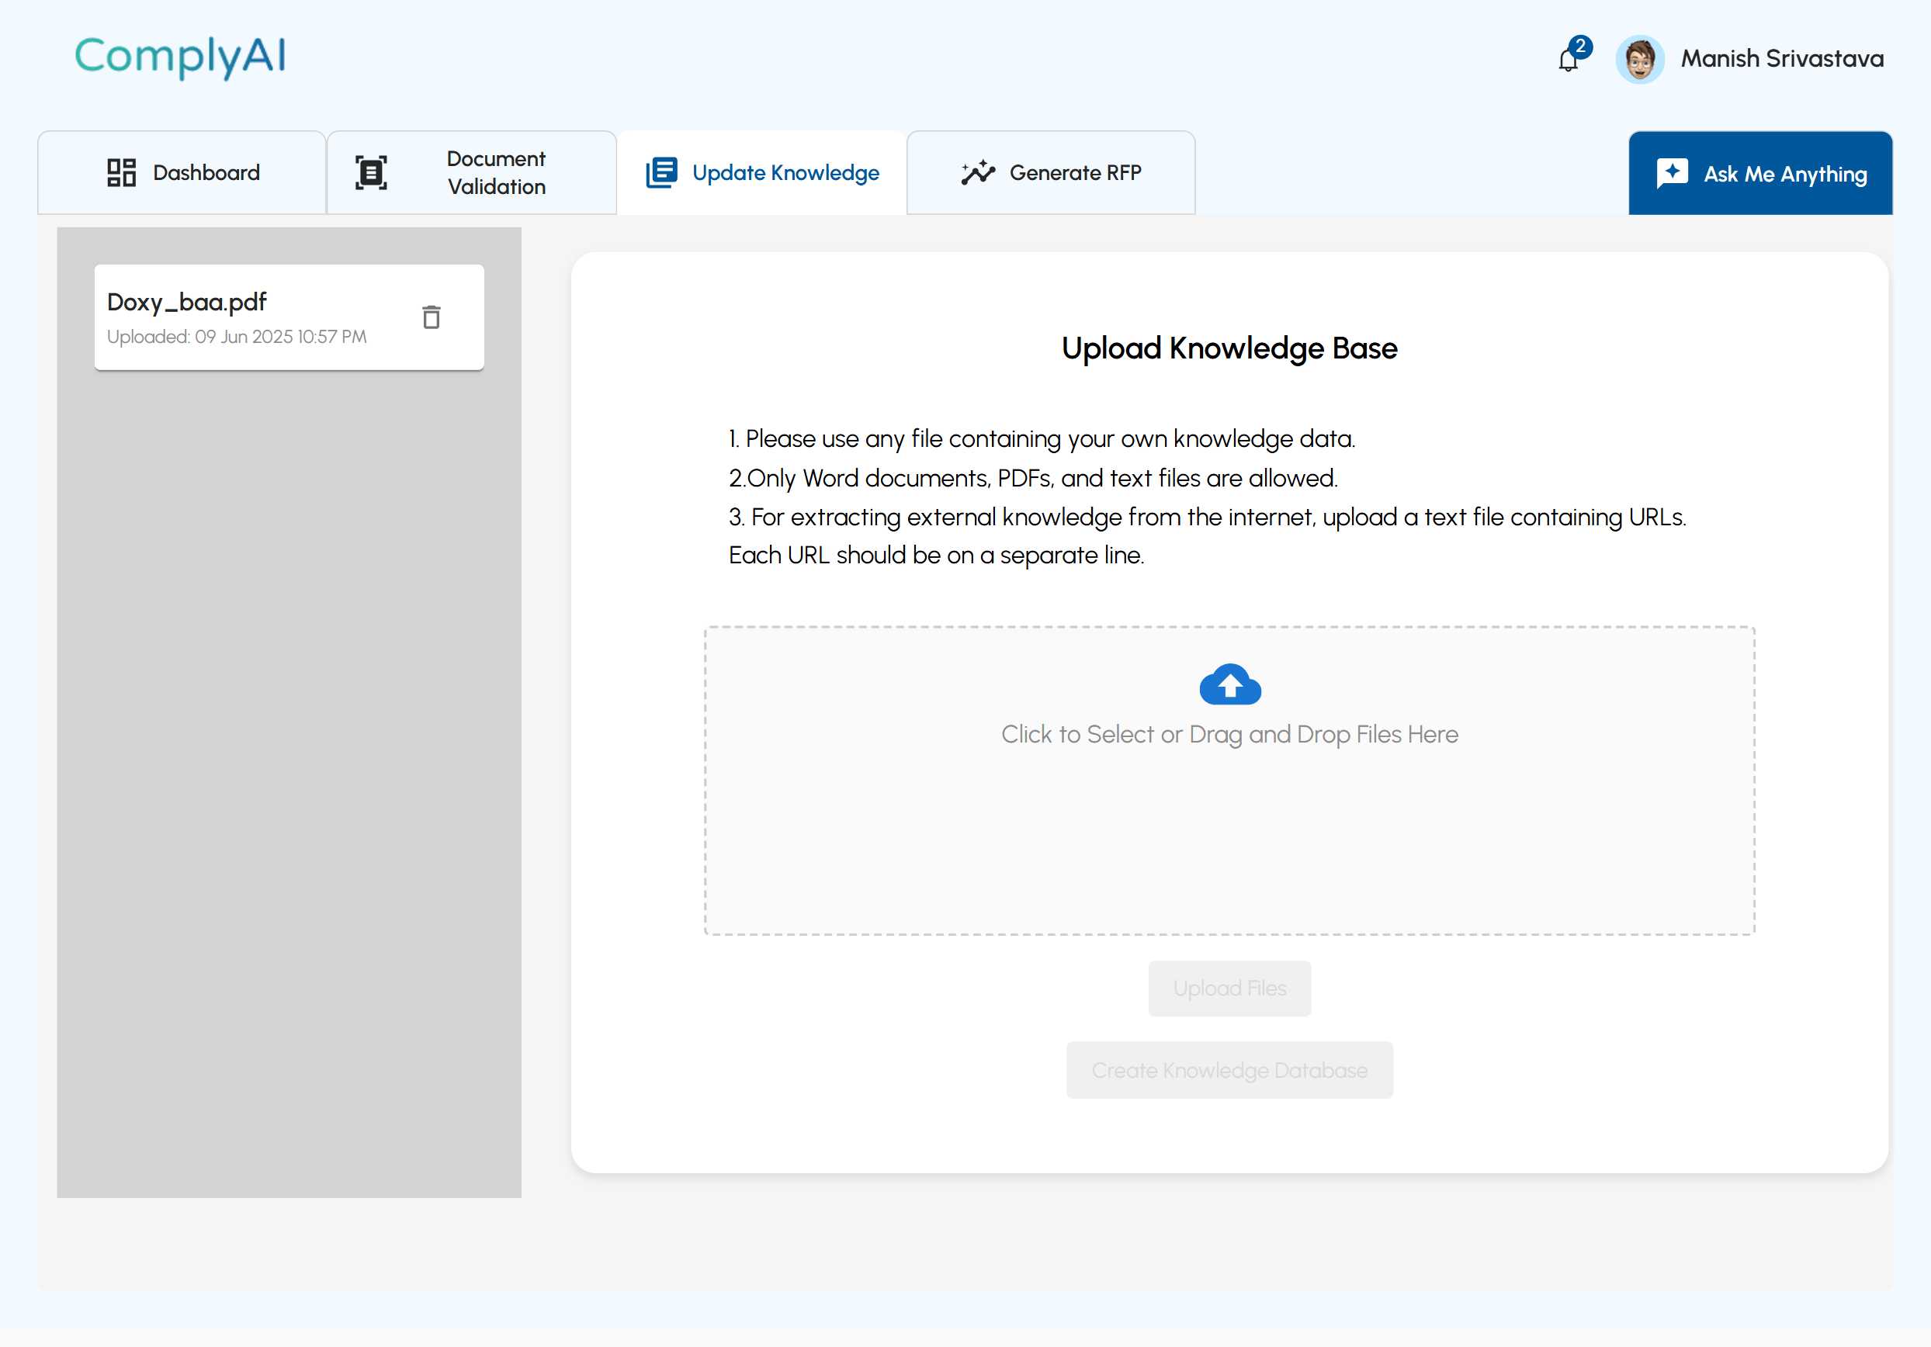Open Ask Me Anything assistant
The image size is (1931, 1347).
click(x=1760, y=173)
